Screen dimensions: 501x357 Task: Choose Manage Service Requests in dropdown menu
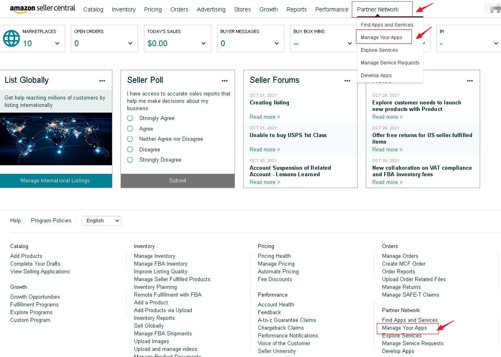(x=390, y=62)
